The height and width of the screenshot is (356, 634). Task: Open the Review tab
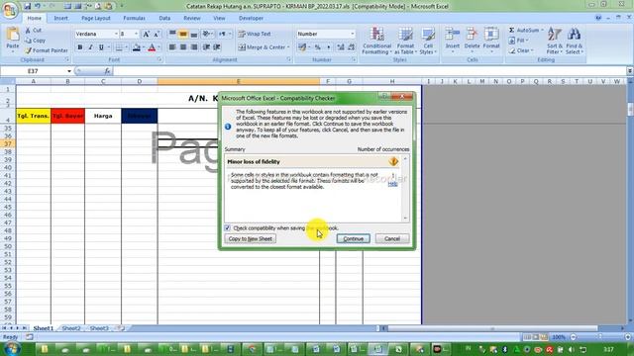click(x=191, y=18)
